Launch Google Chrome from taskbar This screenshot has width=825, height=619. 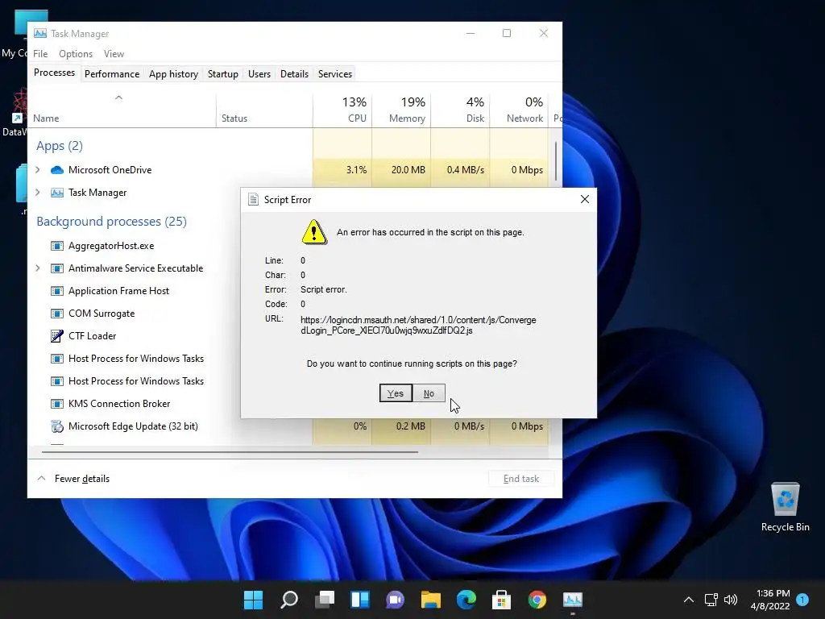[x=537, y=600]
